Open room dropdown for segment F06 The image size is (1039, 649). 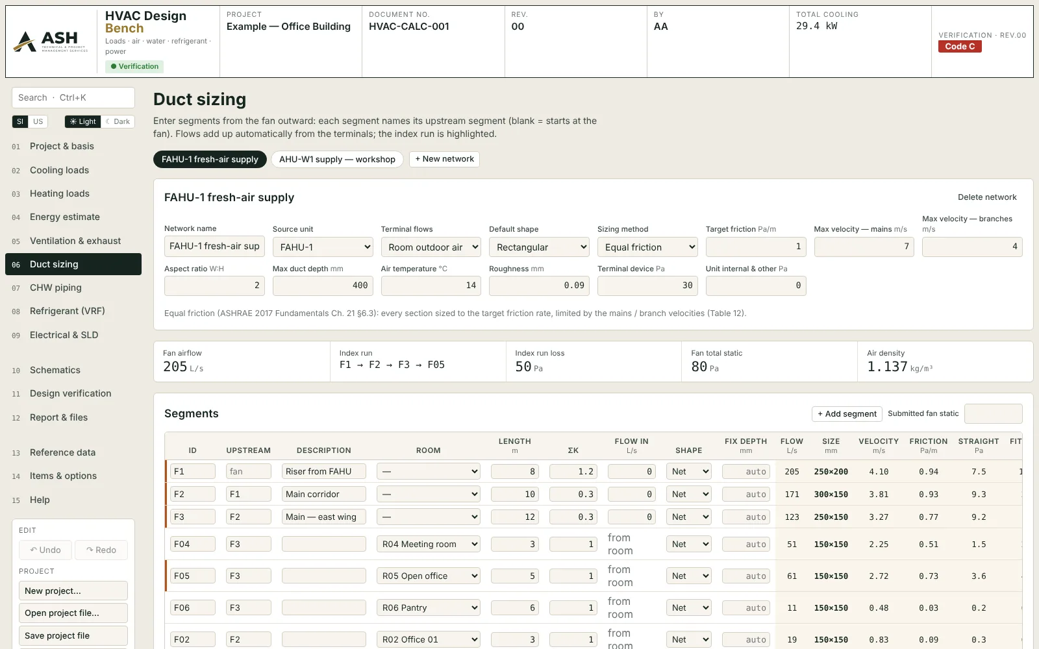pos(429,607)
